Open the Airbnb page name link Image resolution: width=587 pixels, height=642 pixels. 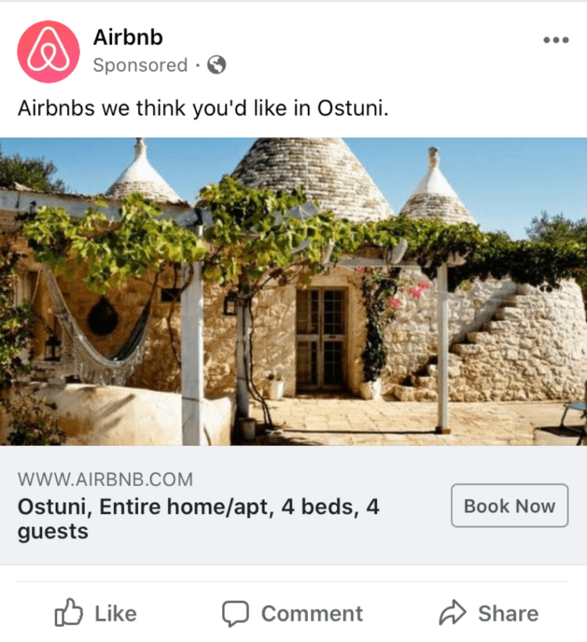point(128,37)
